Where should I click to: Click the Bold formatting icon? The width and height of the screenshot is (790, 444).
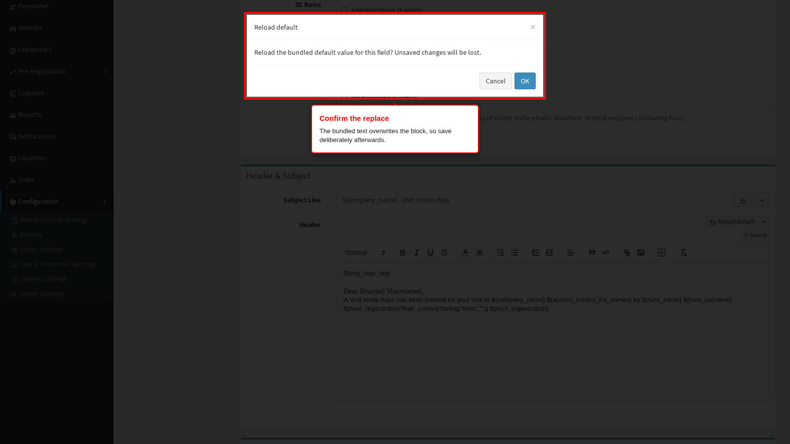pyautogui.click(x=402, y=253)
